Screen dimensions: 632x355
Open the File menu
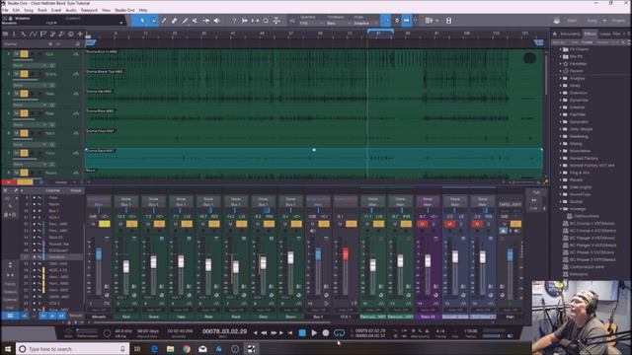click(5, 10)
